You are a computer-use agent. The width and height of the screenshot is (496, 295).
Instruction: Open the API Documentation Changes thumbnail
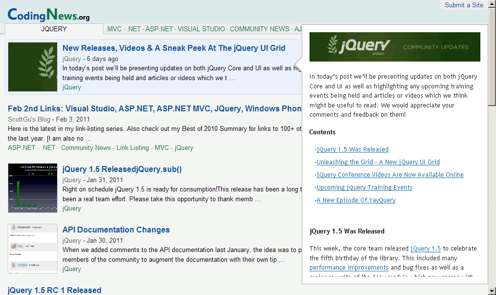point(33,249)
